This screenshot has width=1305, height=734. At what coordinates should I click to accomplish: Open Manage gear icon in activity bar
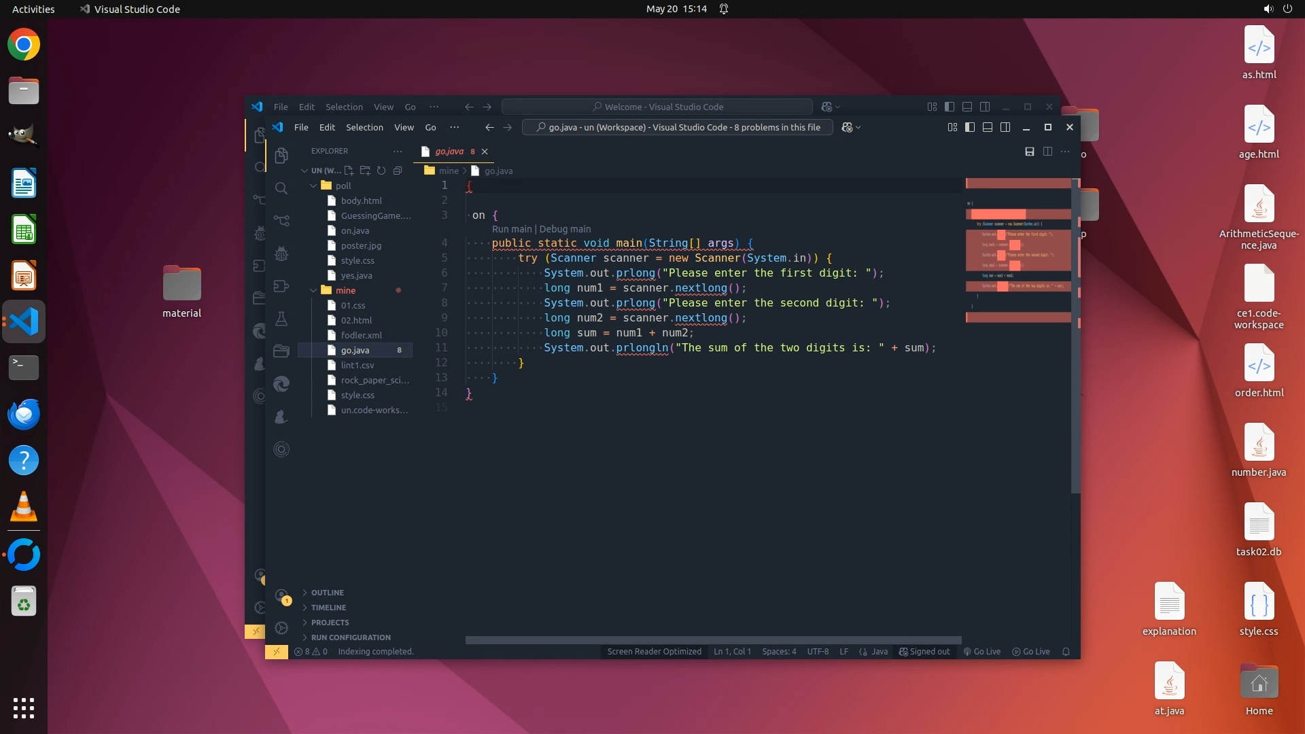click(281, 627)
